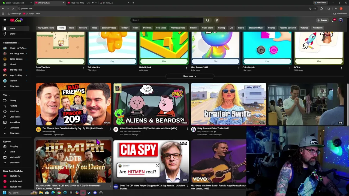Select the Bodycam videos chip
This screenshot has width=349, height=196.
click(109, 28)
